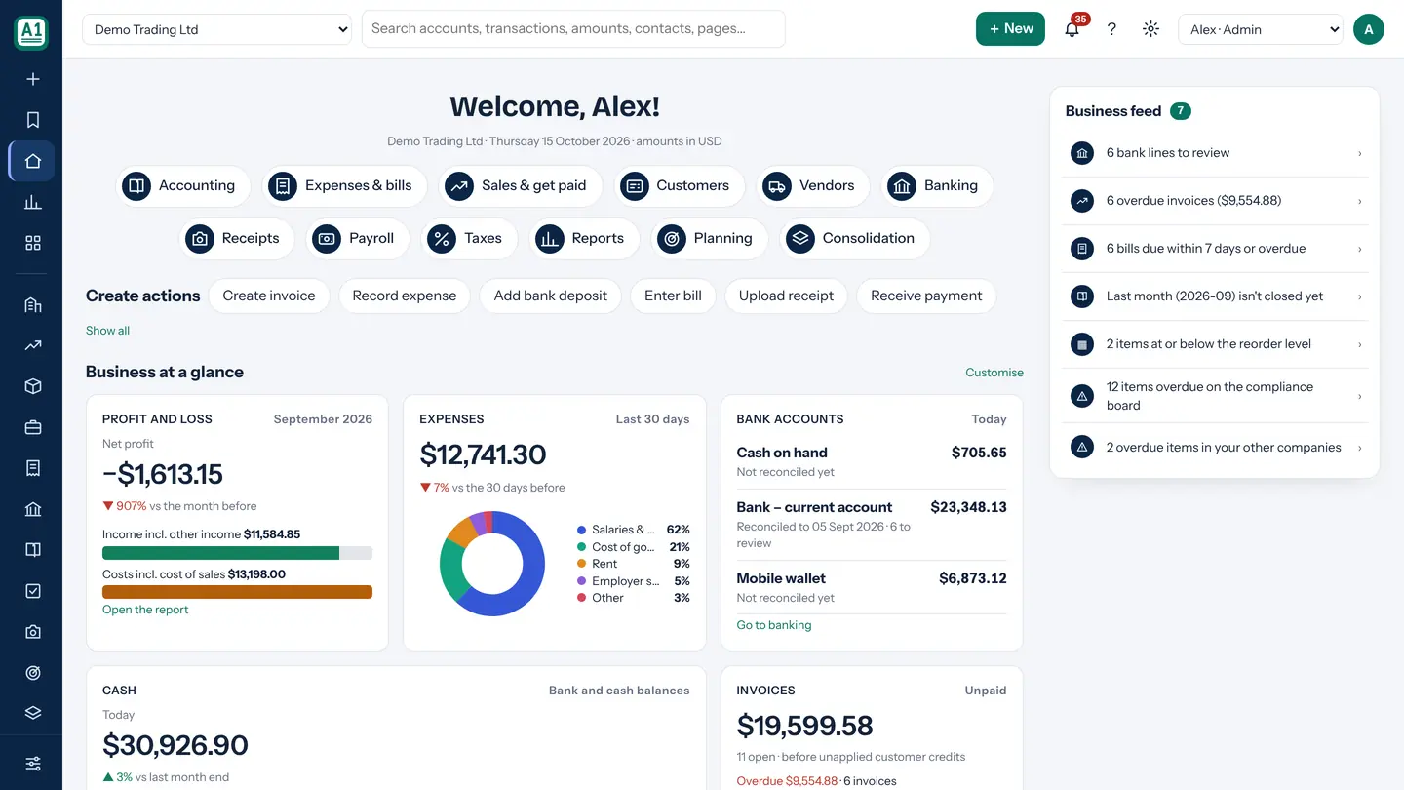Open the green A user avatar

pyautogui.click(x=1369, y=29)
